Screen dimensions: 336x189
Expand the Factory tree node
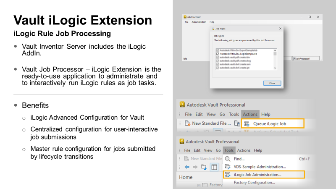point(199,185)
